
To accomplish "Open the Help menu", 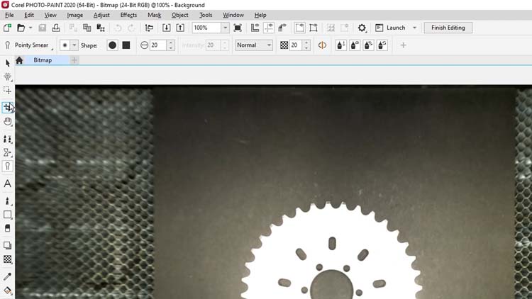I will [x=260, y=15].
